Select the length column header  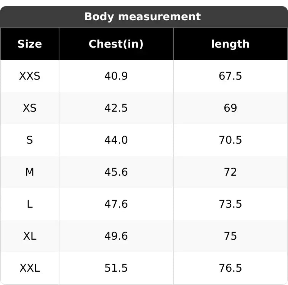click(x=230, y=44)
